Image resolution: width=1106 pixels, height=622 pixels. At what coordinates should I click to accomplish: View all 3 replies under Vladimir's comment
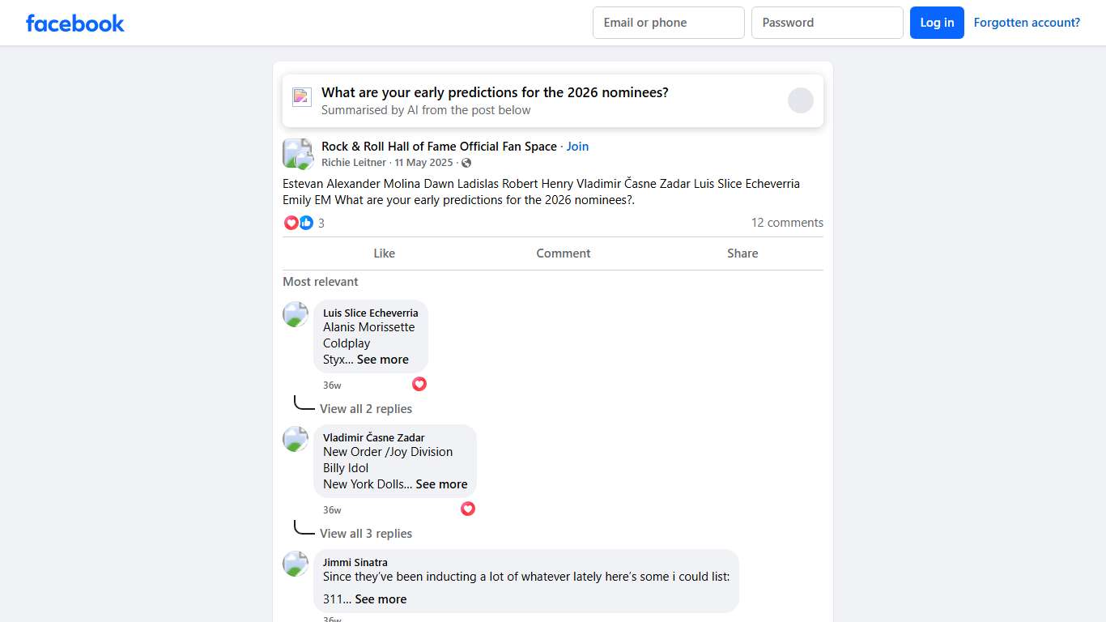366,534
